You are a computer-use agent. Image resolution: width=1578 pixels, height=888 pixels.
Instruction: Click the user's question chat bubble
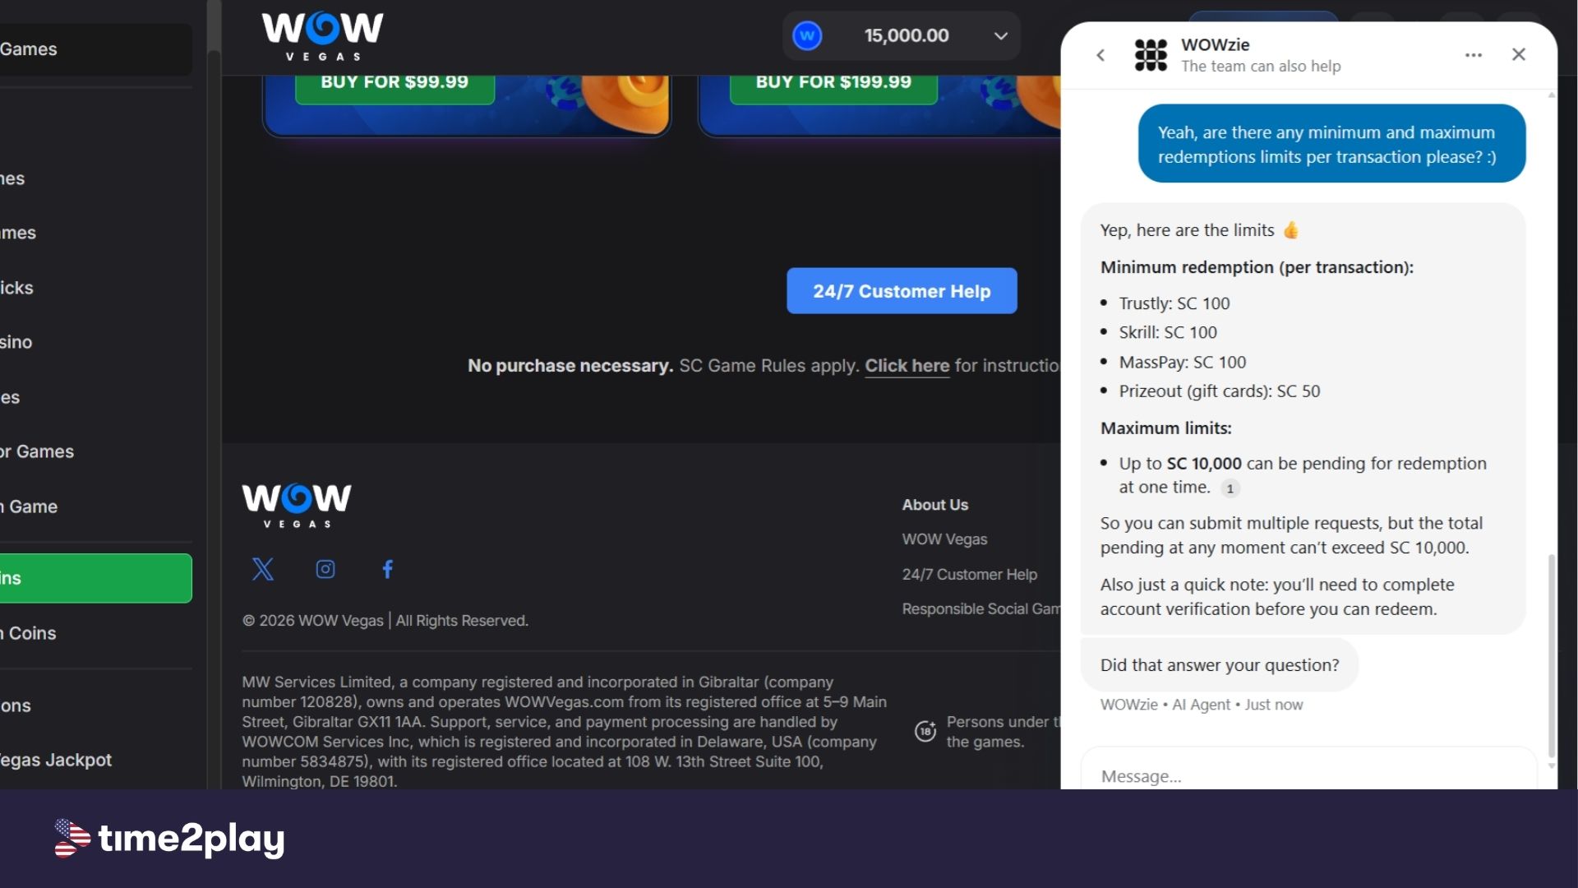click(1331, 144)
